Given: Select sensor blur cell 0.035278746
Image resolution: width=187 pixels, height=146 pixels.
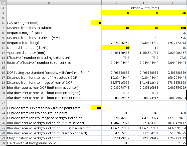Looking at the screenshot, I should pyautogui.click(x=116, y=87).
